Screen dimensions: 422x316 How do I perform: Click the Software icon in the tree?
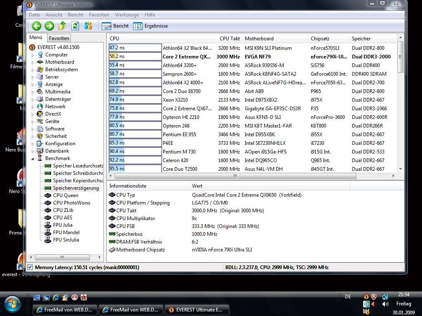pyautogui.click(x=40, y=129)
